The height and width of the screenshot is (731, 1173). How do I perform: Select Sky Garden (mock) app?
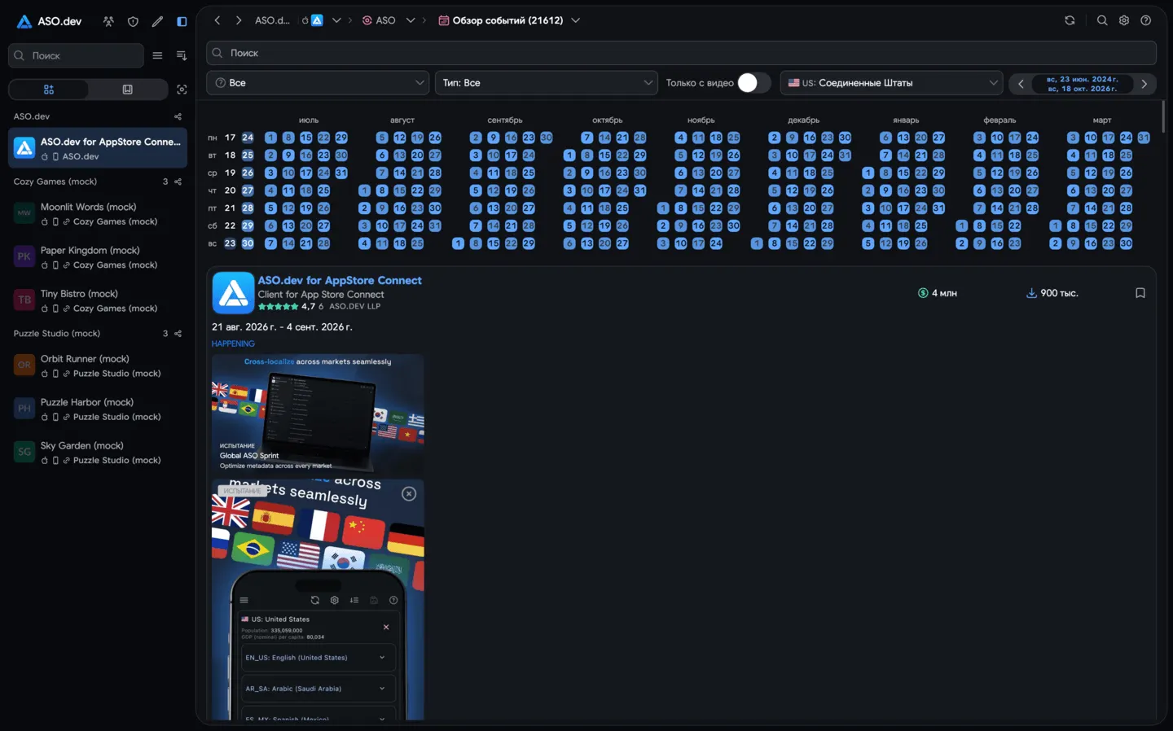coord(98,453)
